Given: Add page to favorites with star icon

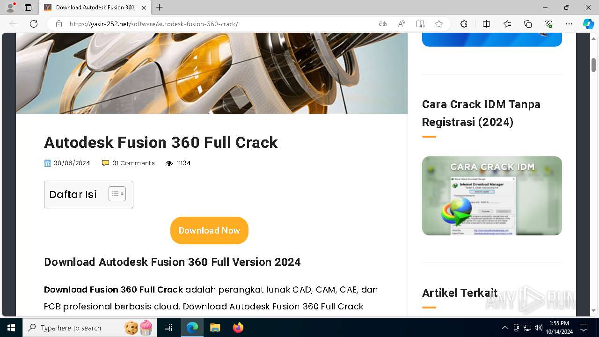Looking at the screenshot, I should pyautogui.click(x=439, y=24).
